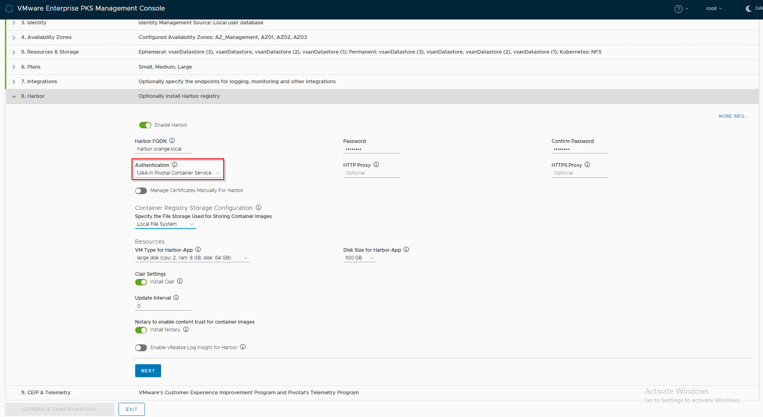Expand the 4. Availability Zones section chevron
The image size is (763, 417).
click(14, 37)
